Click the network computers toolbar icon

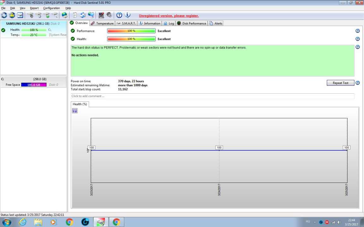pyautogui.click(x=91, y=15)
